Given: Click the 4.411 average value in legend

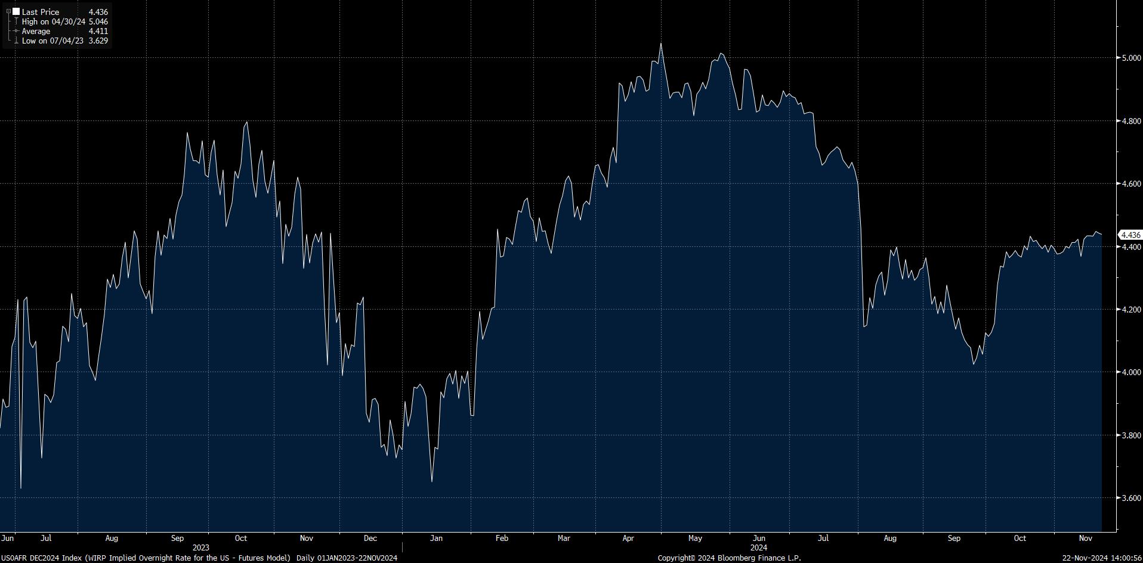Looking at the screenshot, I should coord(98,31).
